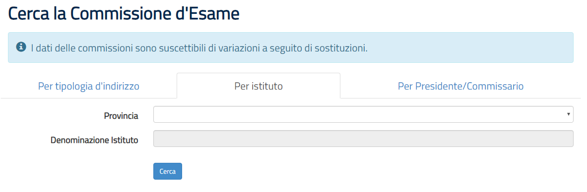Click the word Commissario in the tab
Image resolution: width=587 pixels, height=192 pixels.
pos(495,86)
